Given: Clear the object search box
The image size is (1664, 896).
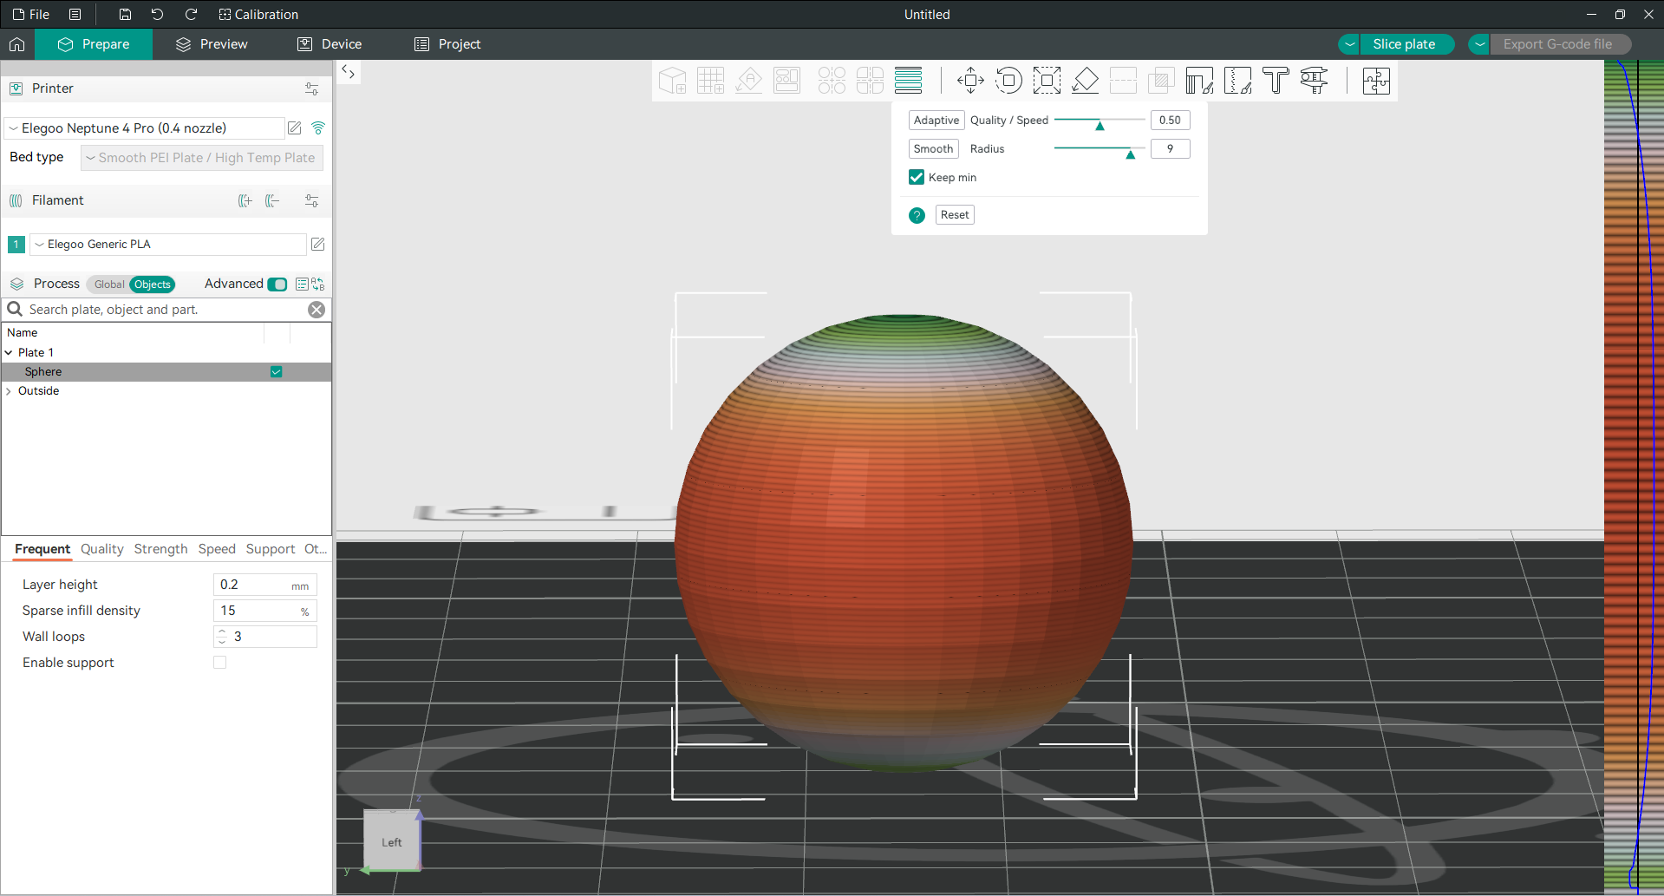Looking at the screenshot, I should (316, 310).
